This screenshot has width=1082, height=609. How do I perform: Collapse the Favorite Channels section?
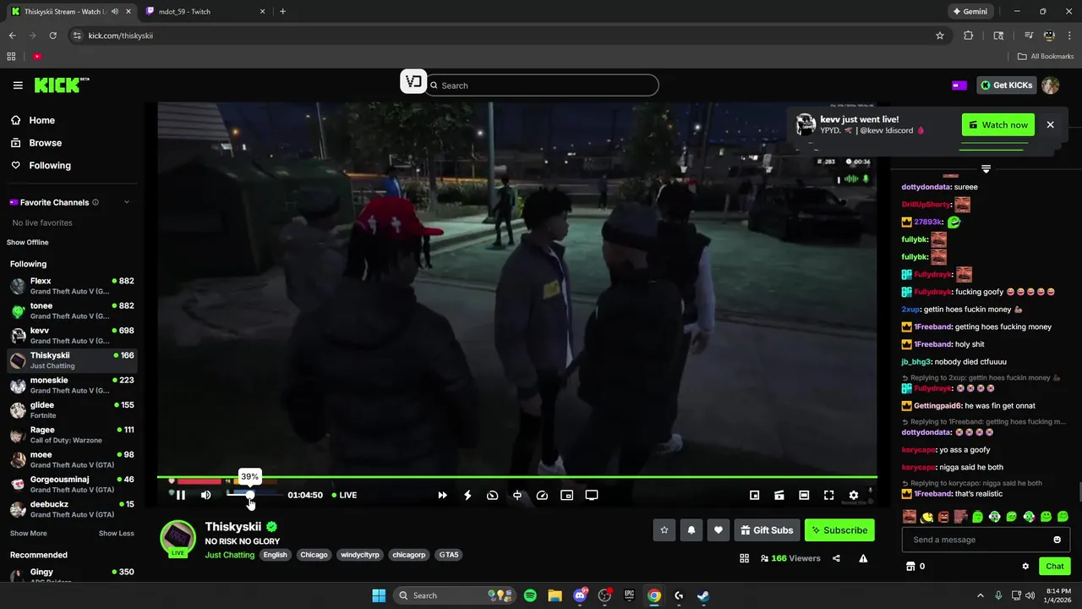(127, 202)
